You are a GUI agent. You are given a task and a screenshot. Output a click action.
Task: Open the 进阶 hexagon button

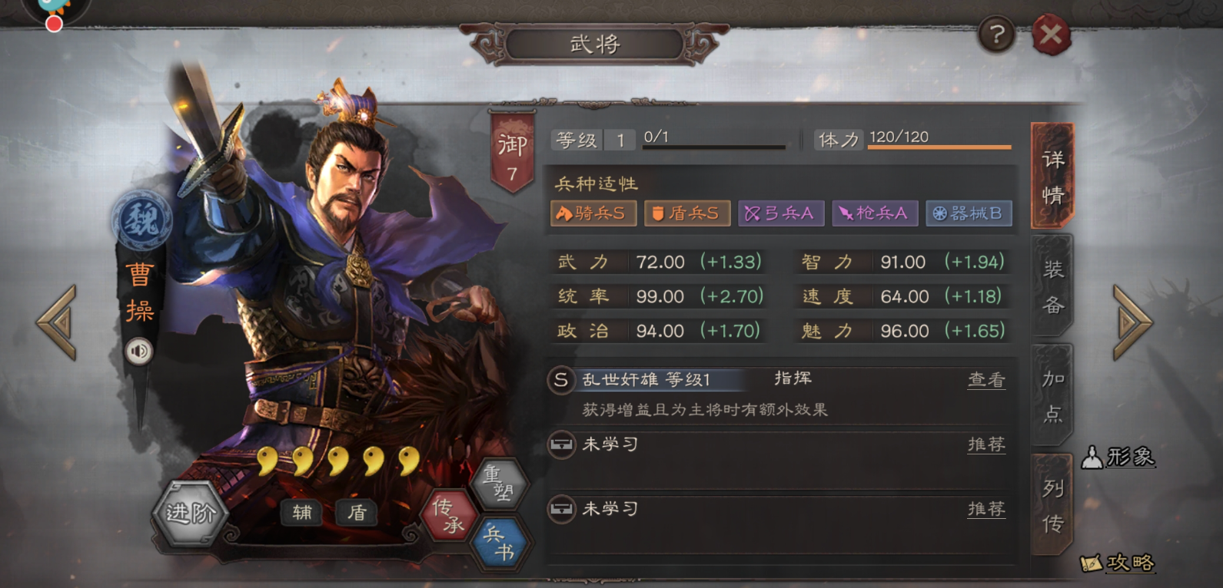[189, 513]
